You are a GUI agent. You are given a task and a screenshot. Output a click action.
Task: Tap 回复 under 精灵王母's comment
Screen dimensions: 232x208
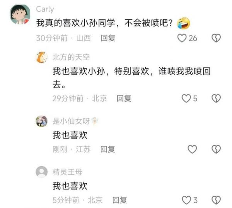click(120, 200)
